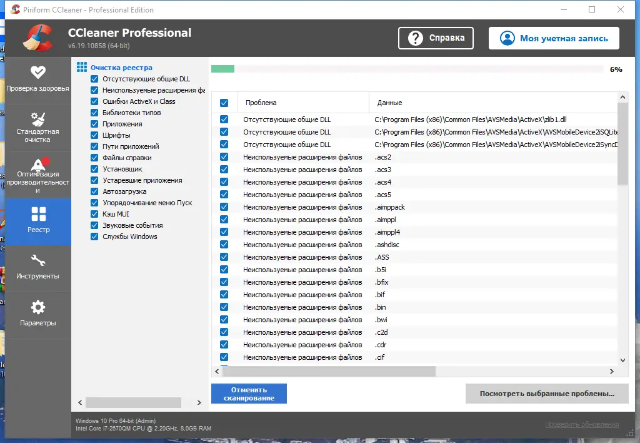
Task: Uncheck Отсутствующие общие DLL option in left list
Action: click(x=94, y=79)
